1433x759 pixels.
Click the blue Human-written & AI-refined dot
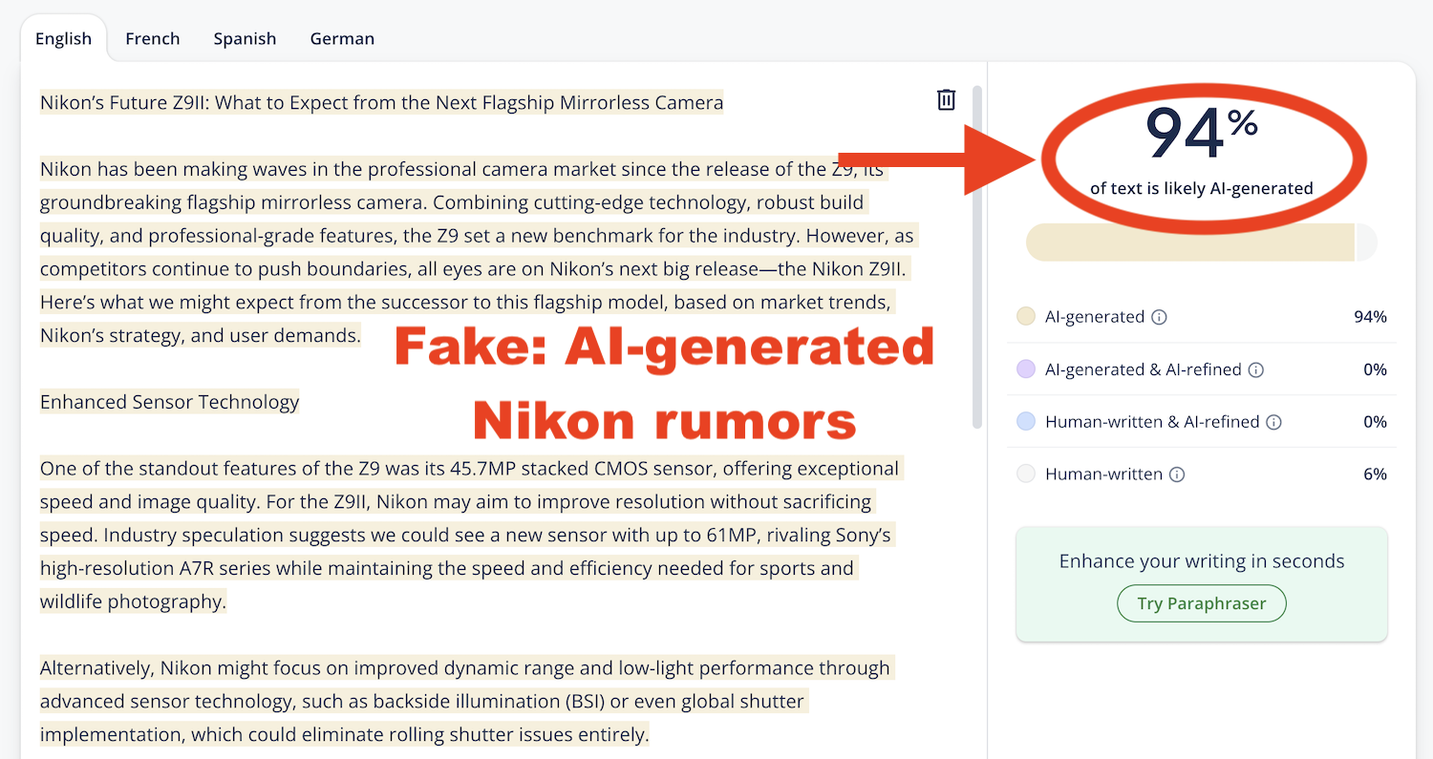coord(1026,422)
